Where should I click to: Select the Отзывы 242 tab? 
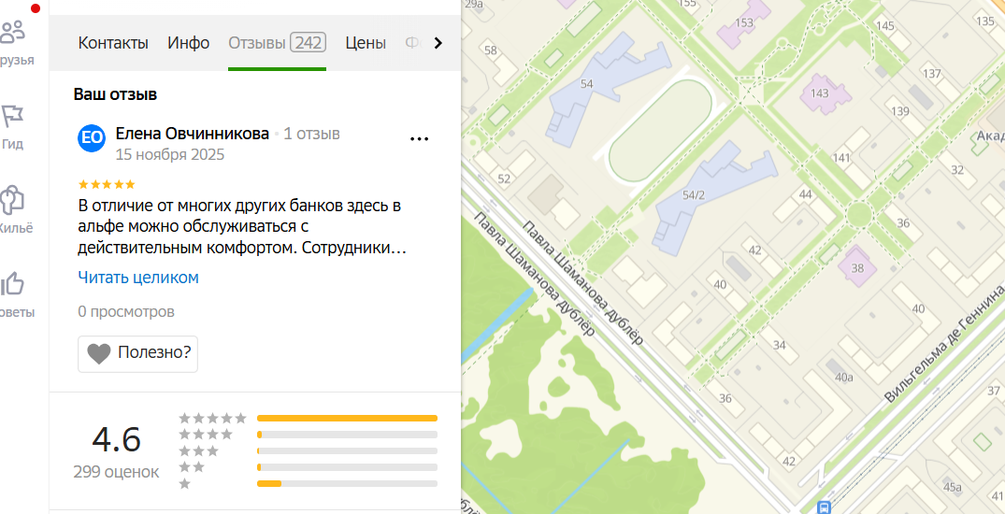click(277, 44)
